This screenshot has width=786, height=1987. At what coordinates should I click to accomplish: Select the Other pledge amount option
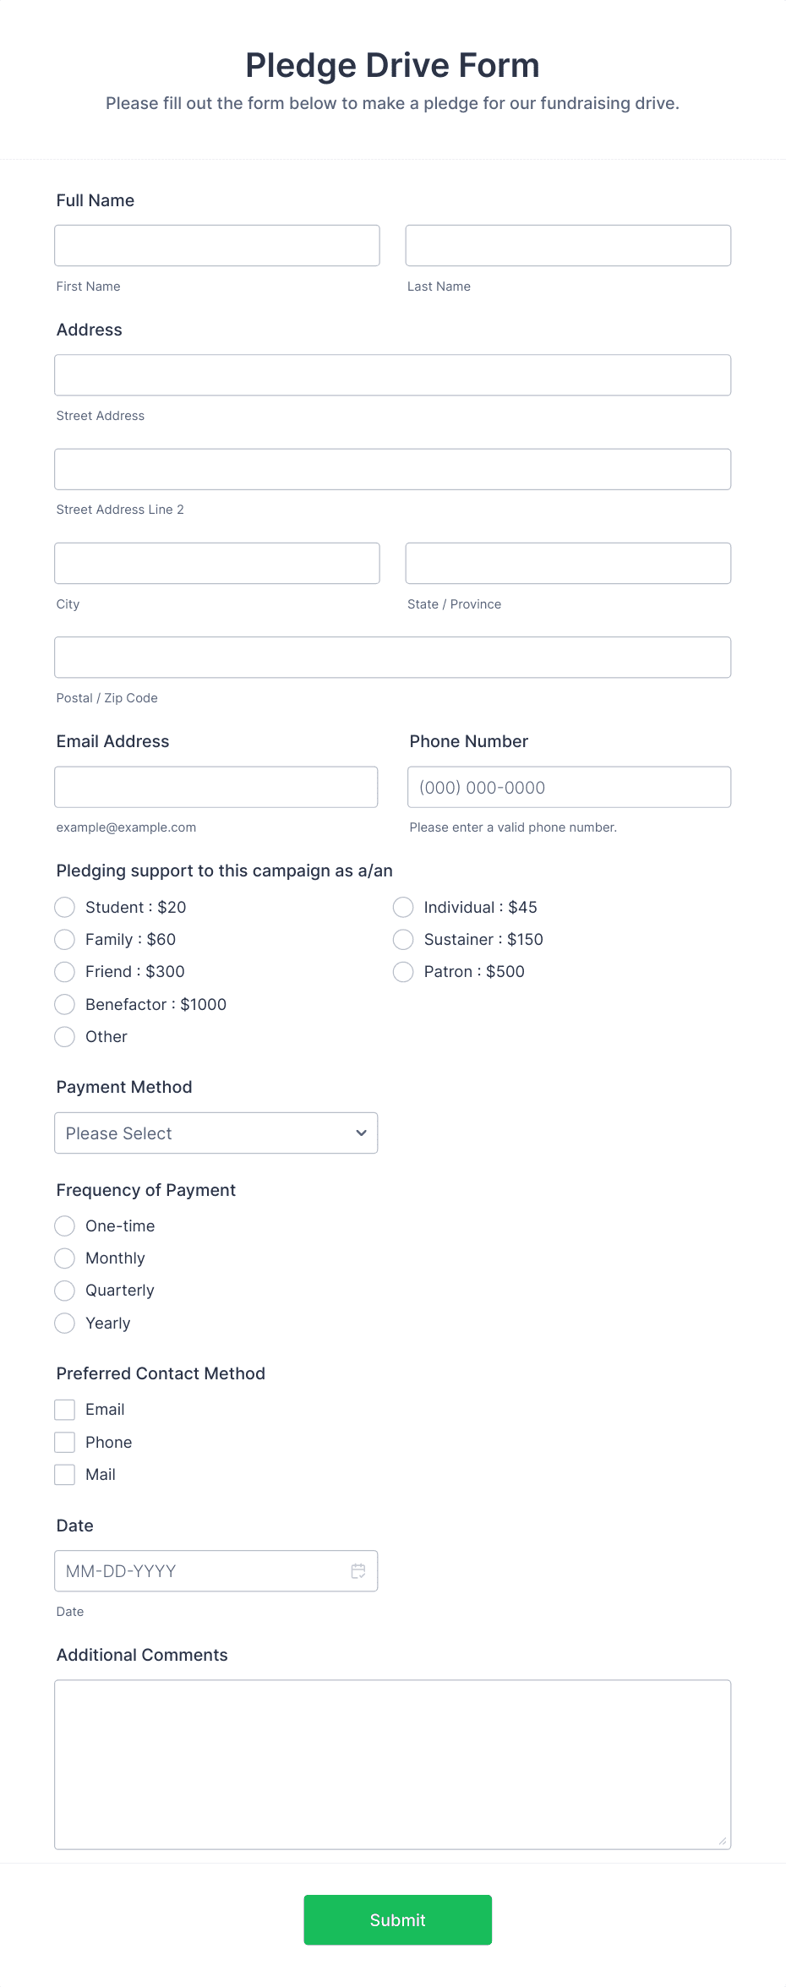(64, 1036)
